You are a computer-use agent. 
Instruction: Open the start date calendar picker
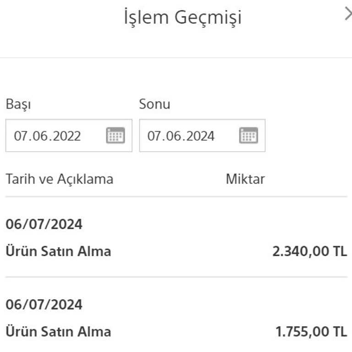click(x=115, y=136)
